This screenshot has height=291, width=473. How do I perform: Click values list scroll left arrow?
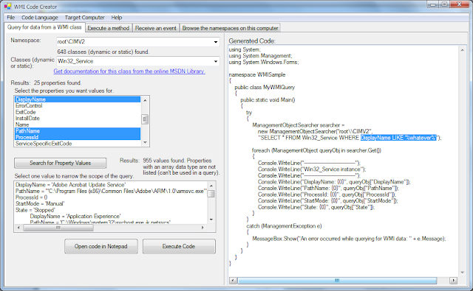(18, 228)
